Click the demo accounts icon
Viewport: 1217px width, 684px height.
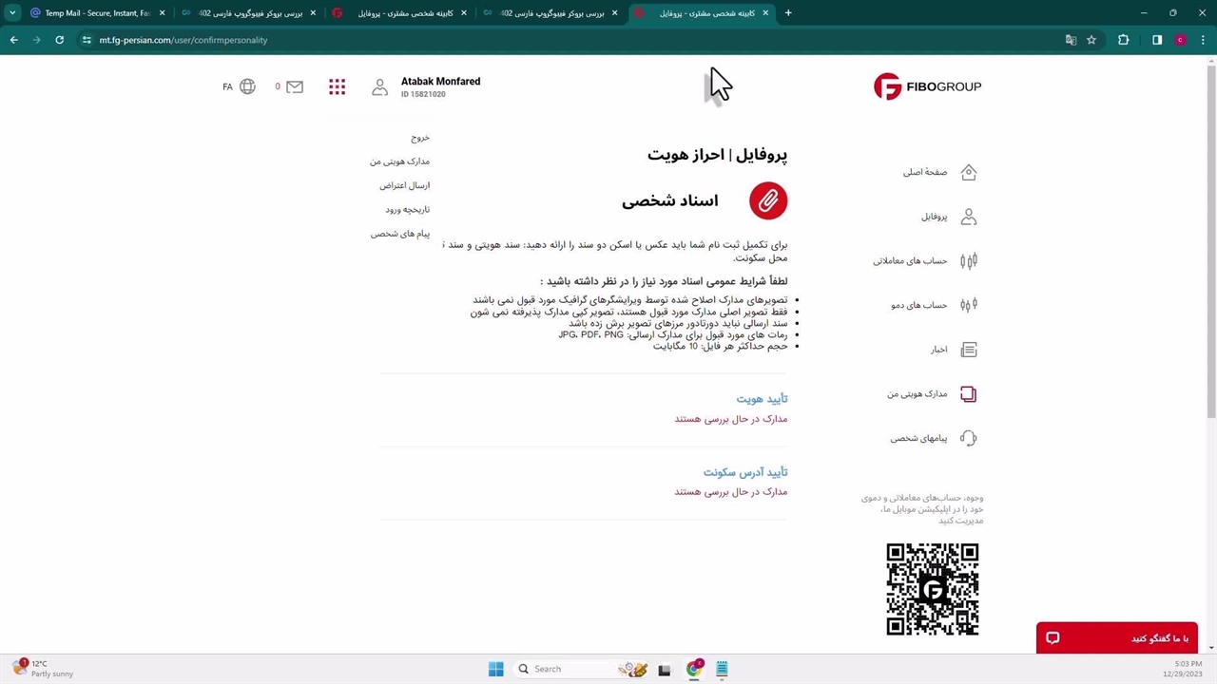(968, 305)
